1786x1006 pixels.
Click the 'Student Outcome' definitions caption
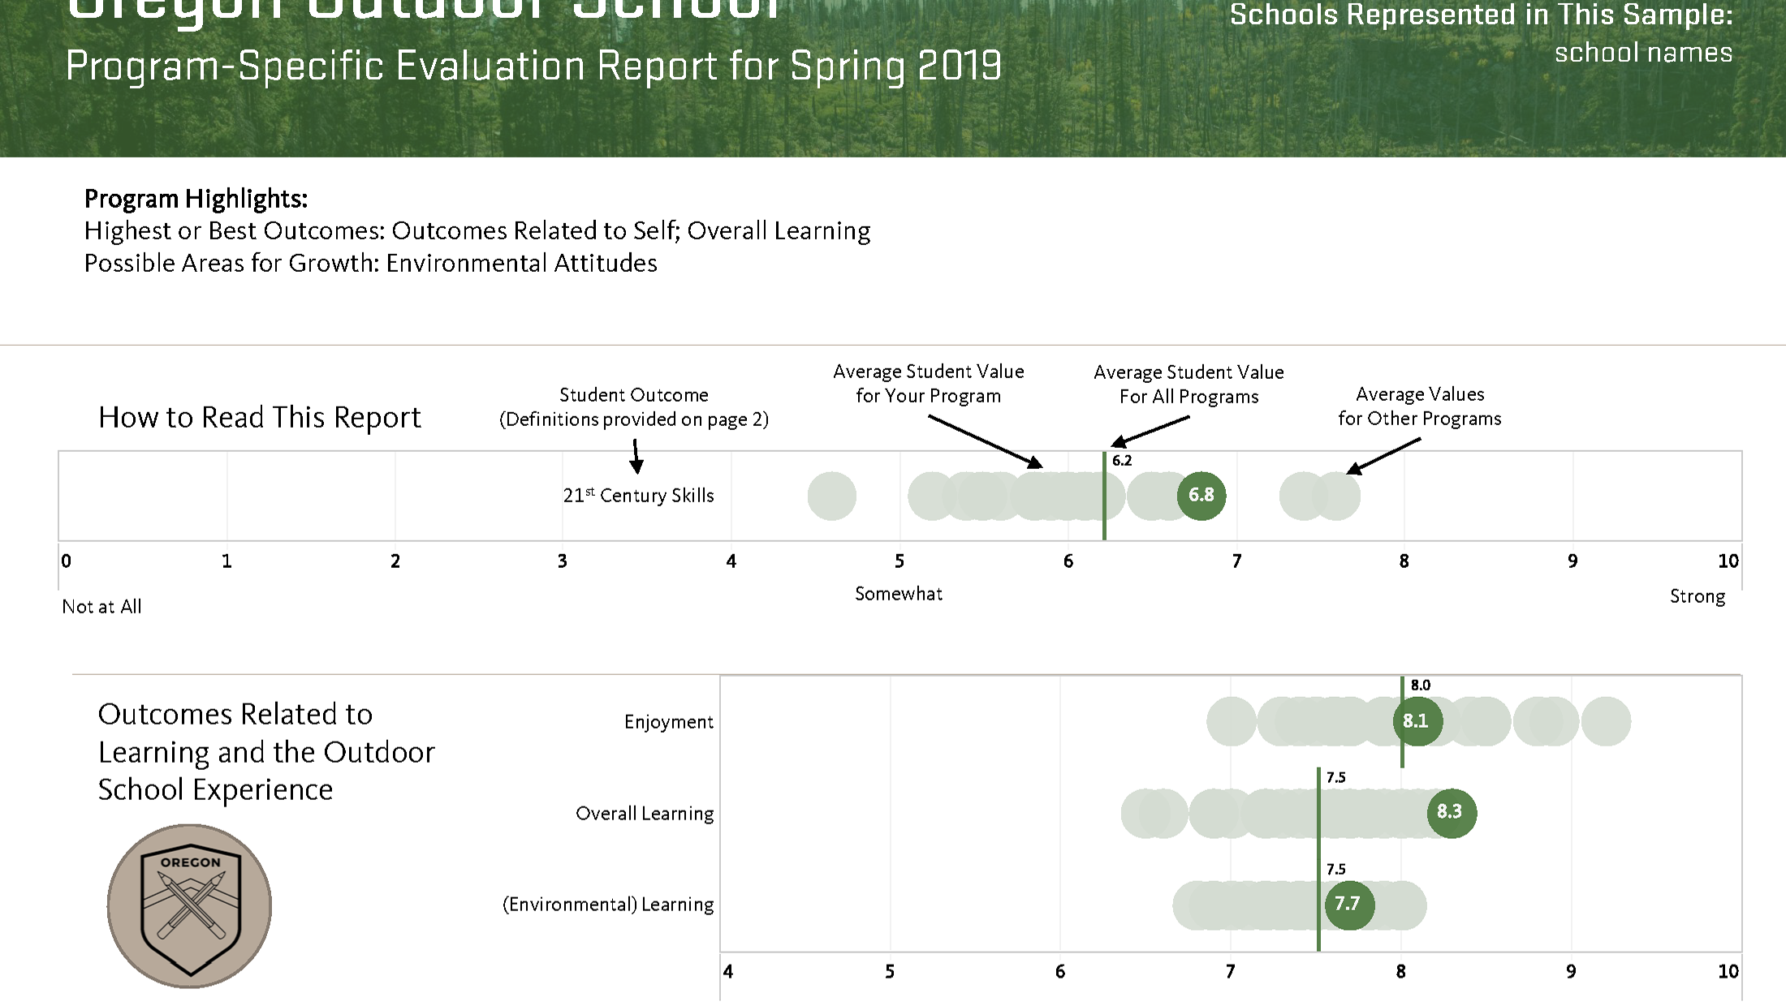coord(634,407)
